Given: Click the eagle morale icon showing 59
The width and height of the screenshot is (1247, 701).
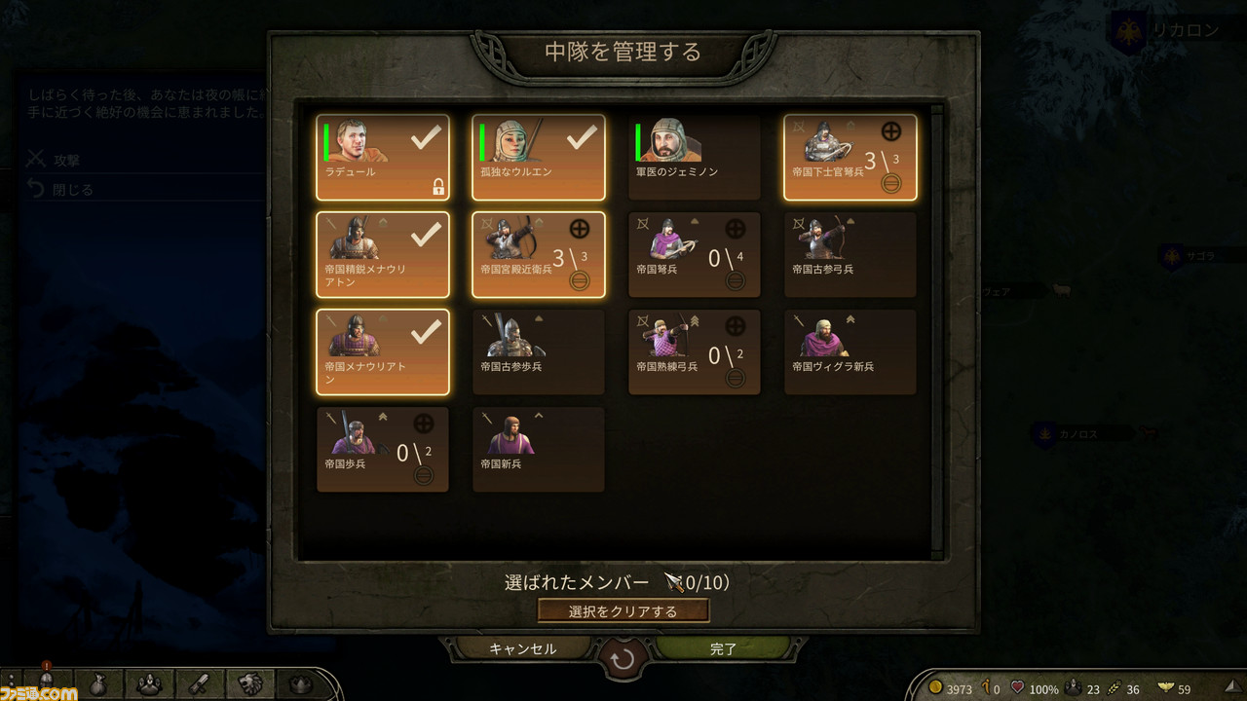Looking at the screenshot, I should point(1163,688).
